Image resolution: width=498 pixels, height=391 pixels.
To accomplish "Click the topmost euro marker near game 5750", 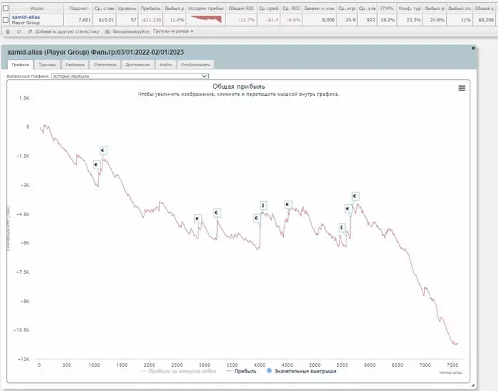I will (x=355, y=196).
